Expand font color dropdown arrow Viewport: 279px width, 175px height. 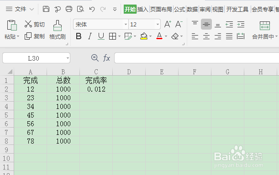point(166,36)
